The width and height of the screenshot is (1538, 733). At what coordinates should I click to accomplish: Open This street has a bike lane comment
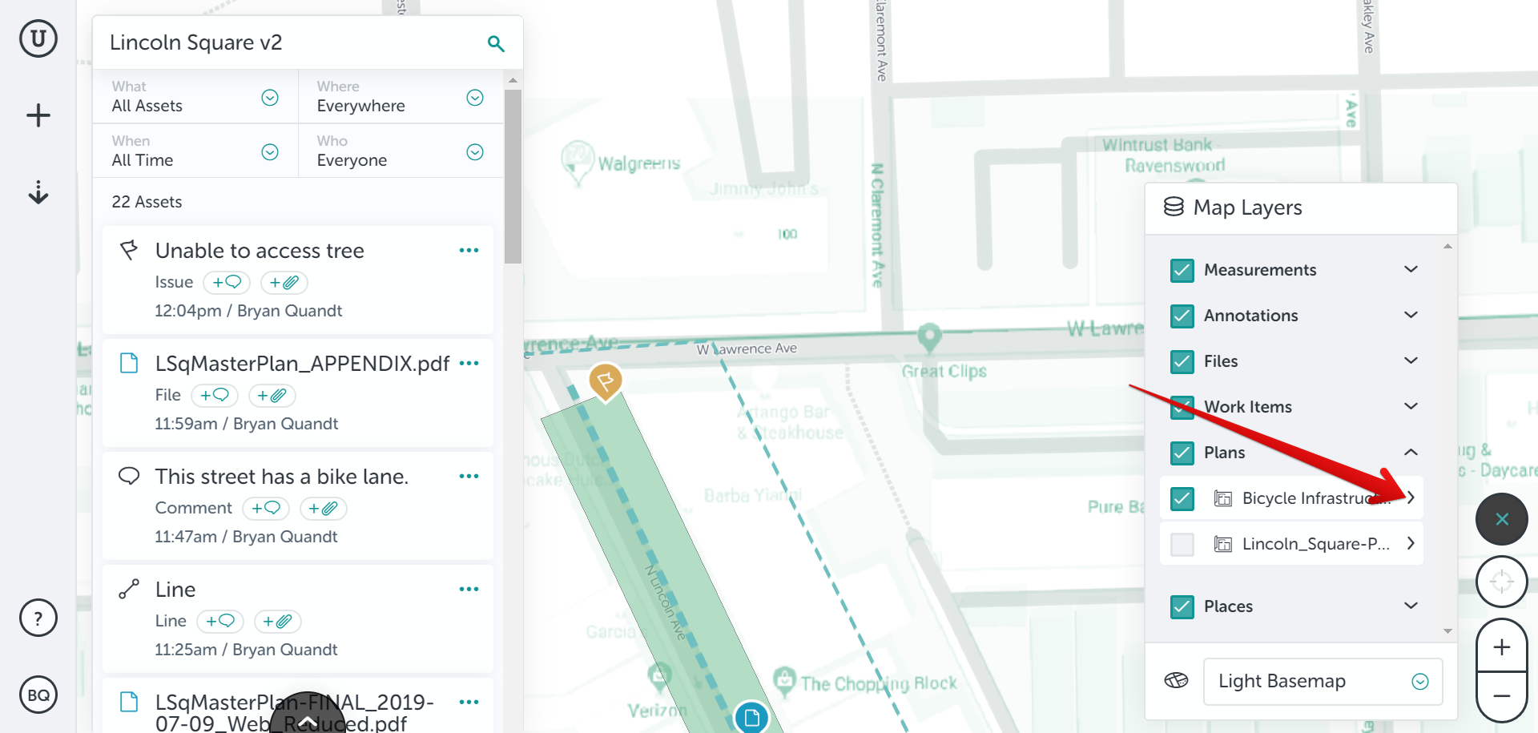pos(282,477)
